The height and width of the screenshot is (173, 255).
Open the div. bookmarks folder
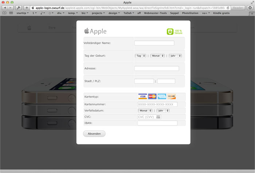[61, 13]
